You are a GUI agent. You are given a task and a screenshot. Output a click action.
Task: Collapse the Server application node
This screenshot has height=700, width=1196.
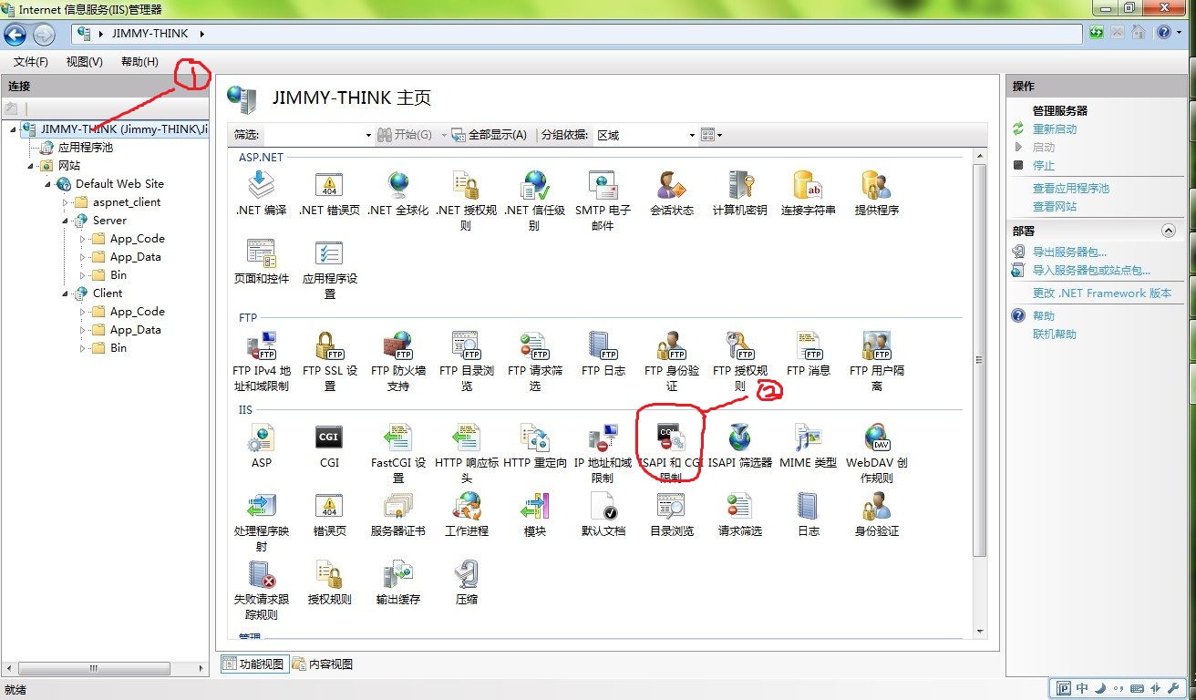(x=66, y=221)
